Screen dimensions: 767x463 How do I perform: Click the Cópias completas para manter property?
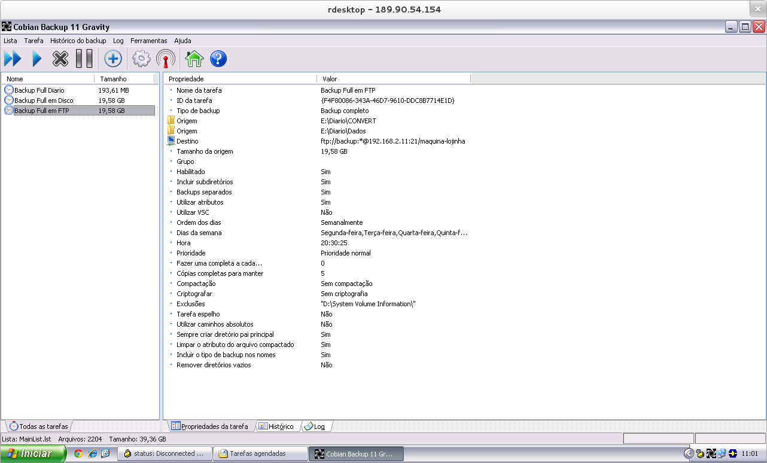(220, 273)
